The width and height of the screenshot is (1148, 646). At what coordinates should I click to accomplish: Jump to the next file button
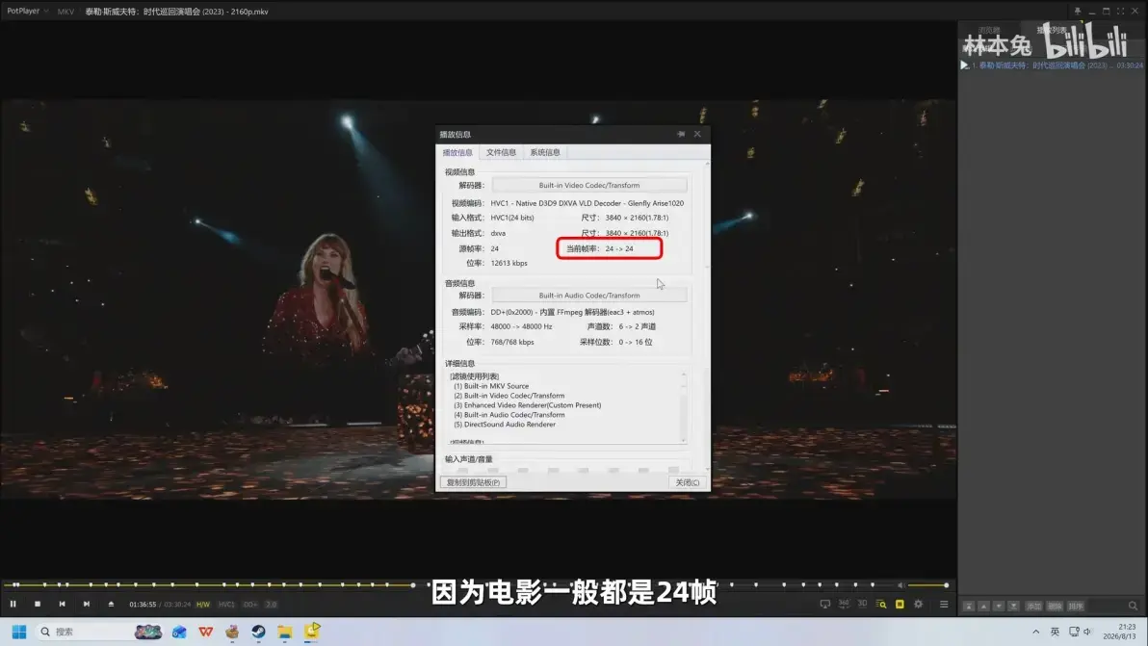coord(87,605)
